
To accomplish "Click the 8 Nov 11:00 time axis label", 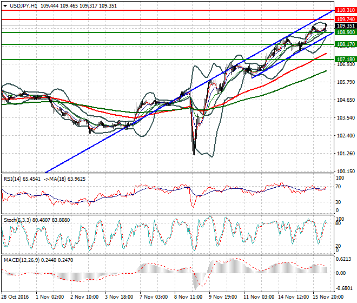I will 188,297.
